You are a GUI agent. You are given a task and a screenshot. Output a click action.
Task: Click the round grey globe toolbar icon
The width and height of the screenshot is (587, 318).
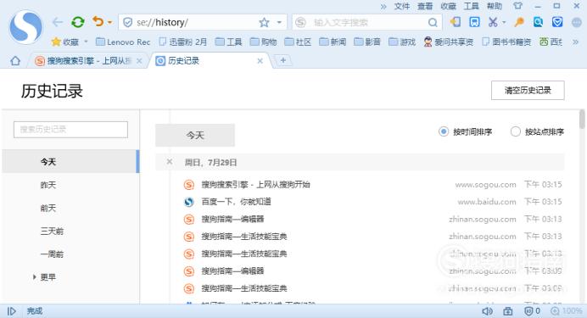[577, 22]
